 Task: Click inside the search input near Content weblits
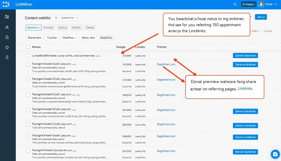click(56, 17)
